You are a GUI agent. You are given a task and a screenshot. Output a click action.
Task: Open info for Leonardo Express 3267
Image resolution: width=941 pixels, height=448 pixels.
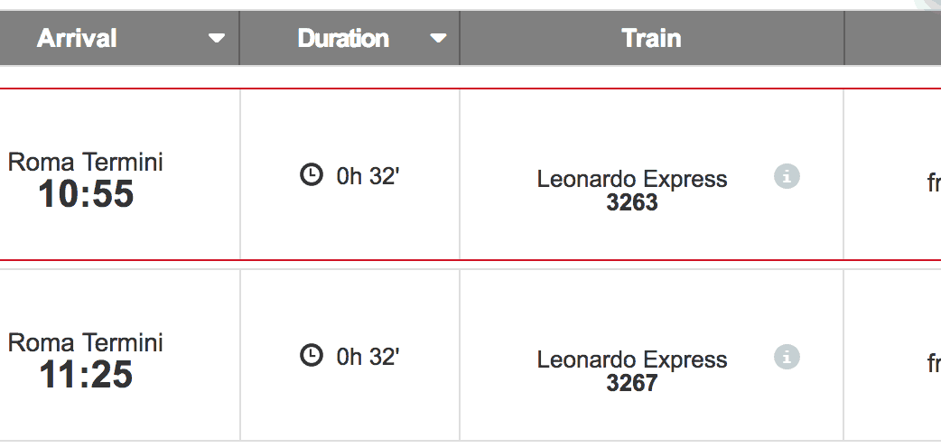787,358
